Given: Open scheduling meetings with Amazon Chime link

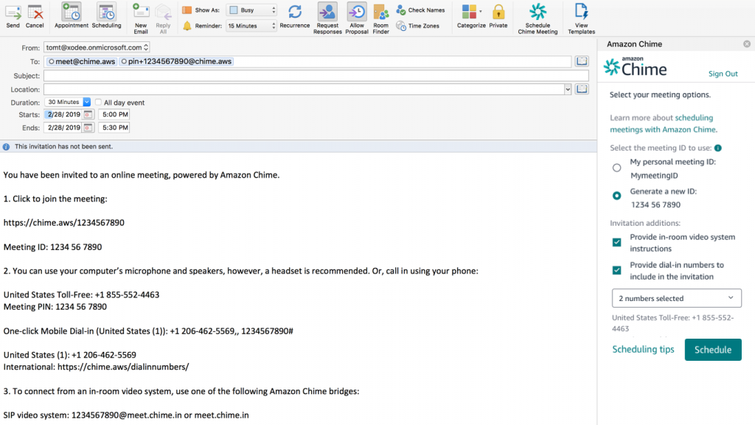Looking at the screenshot, I should point(664,123).
